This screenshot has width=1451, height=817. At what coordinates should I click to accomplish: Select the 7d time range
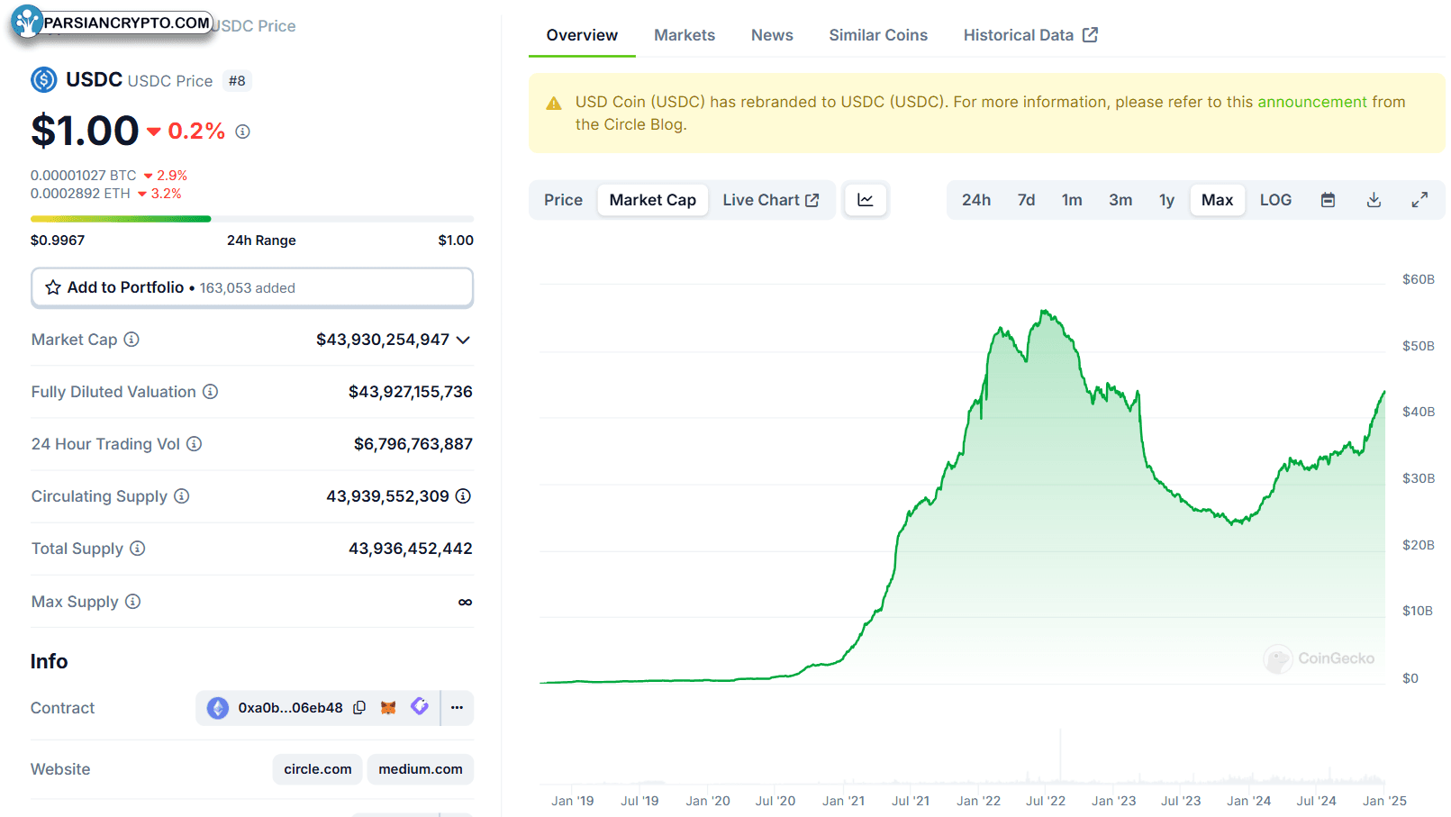coord(1026,200)
